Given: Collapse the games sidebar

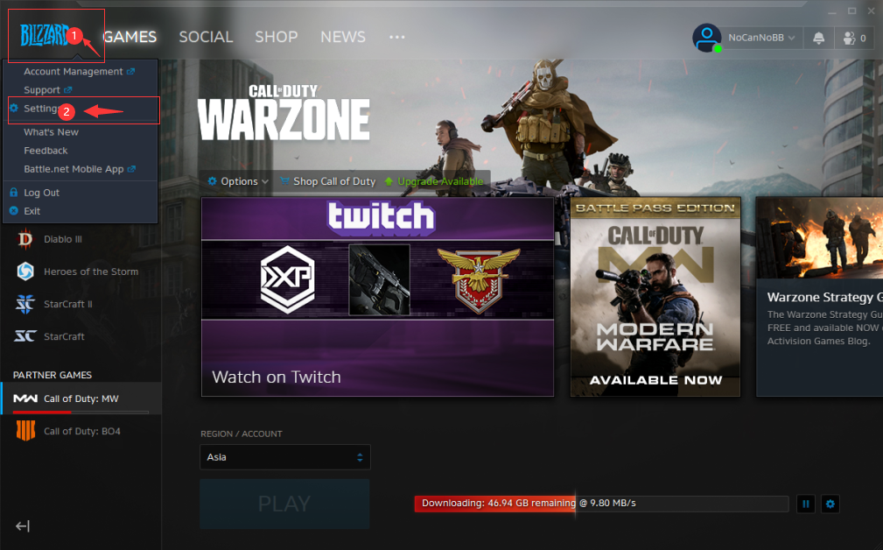Looking at the screenshot, I should tap(23, 525).
